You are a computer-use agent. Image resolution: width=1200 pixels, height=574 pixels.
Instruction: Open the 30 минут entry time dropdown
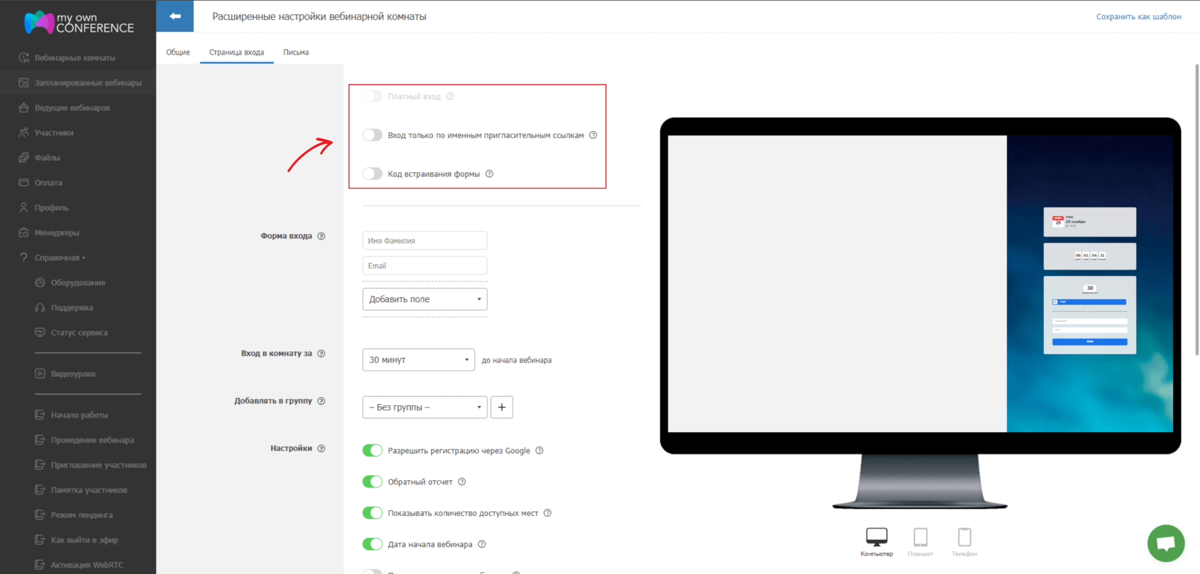[x=418, y=360]
